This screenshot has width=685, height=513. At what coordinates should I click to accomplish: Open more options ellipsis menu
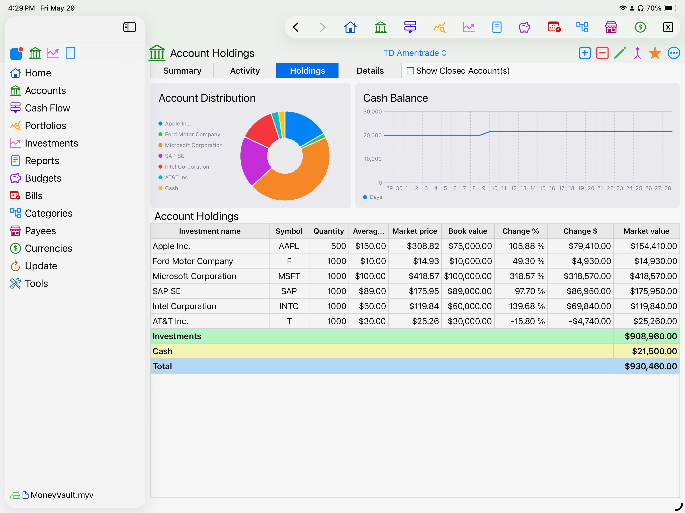point(673,53)
